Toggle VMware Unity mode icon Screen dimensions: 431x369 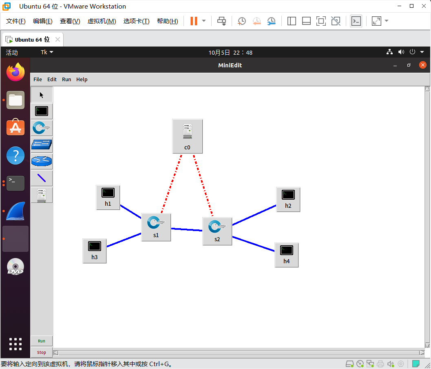coord(336,21)
